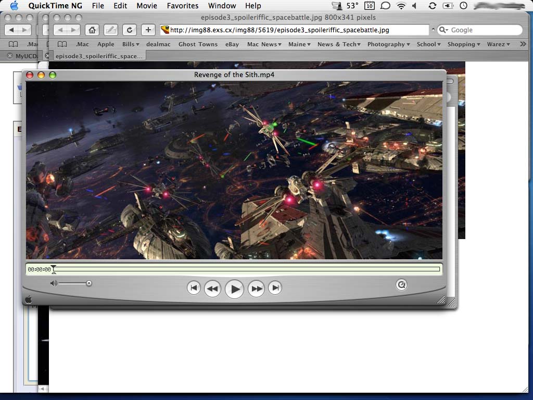Show all bookmarks book icon
Viewport: 533px width, 400px height.
[62, 44]
